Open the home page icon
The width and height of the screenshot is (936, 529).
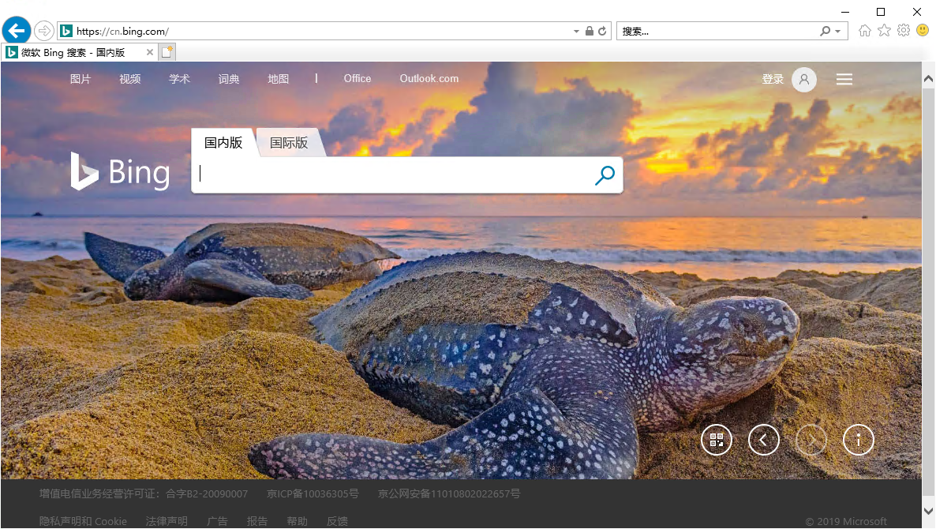(865, 31)
